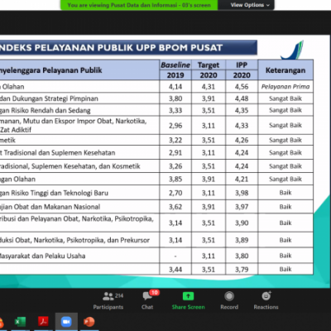Viewport: 331px width, 331px height.
Task: Click the 'Risiko Rendah dan Sedang' row
Action: pos(79,110)
